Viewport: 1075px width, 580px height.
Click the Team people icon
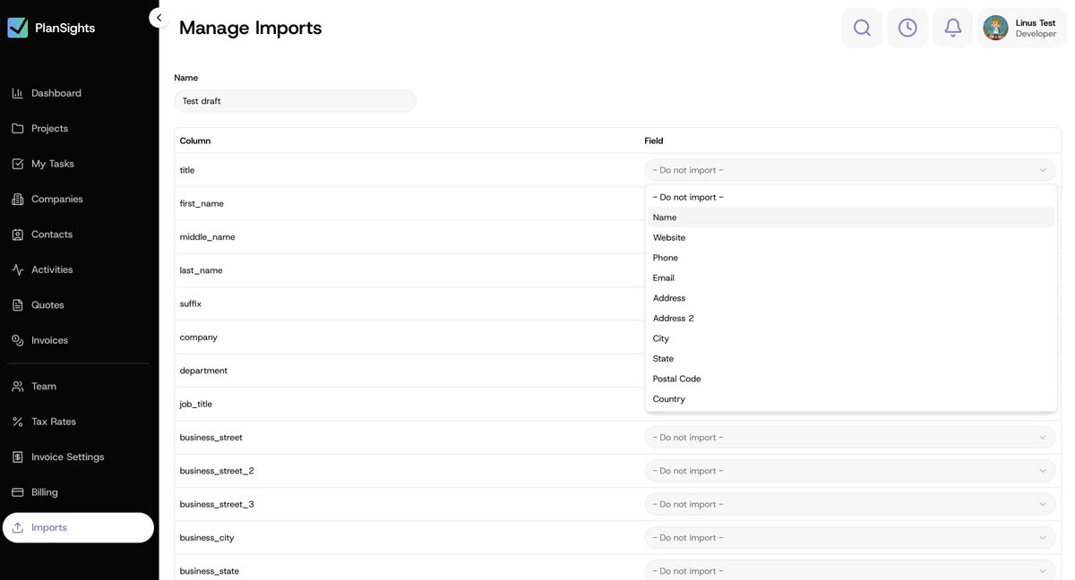click(x=17, y=387)
